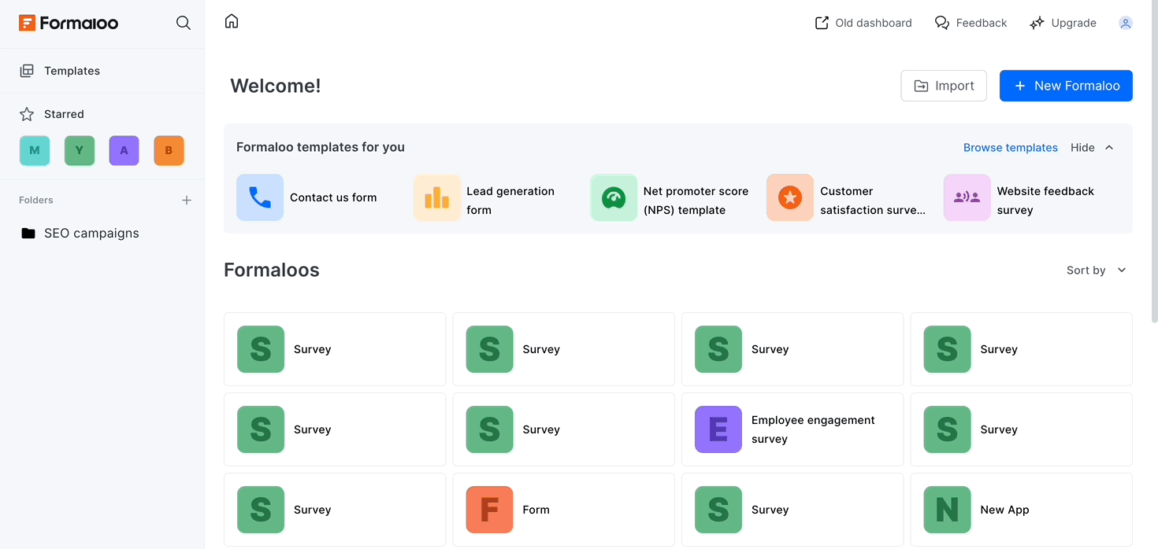Click the Formaloo logo
The image size is (1158, 549).
[69, 23]
